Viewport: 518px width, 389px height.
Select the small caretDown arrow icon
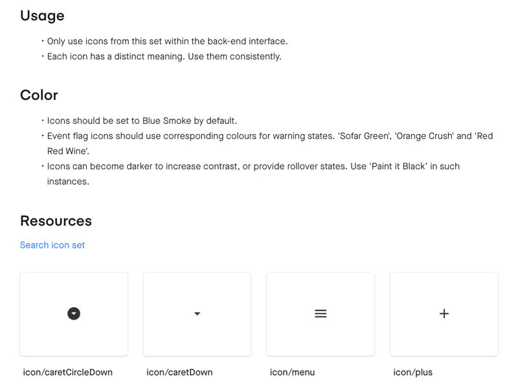197,314
